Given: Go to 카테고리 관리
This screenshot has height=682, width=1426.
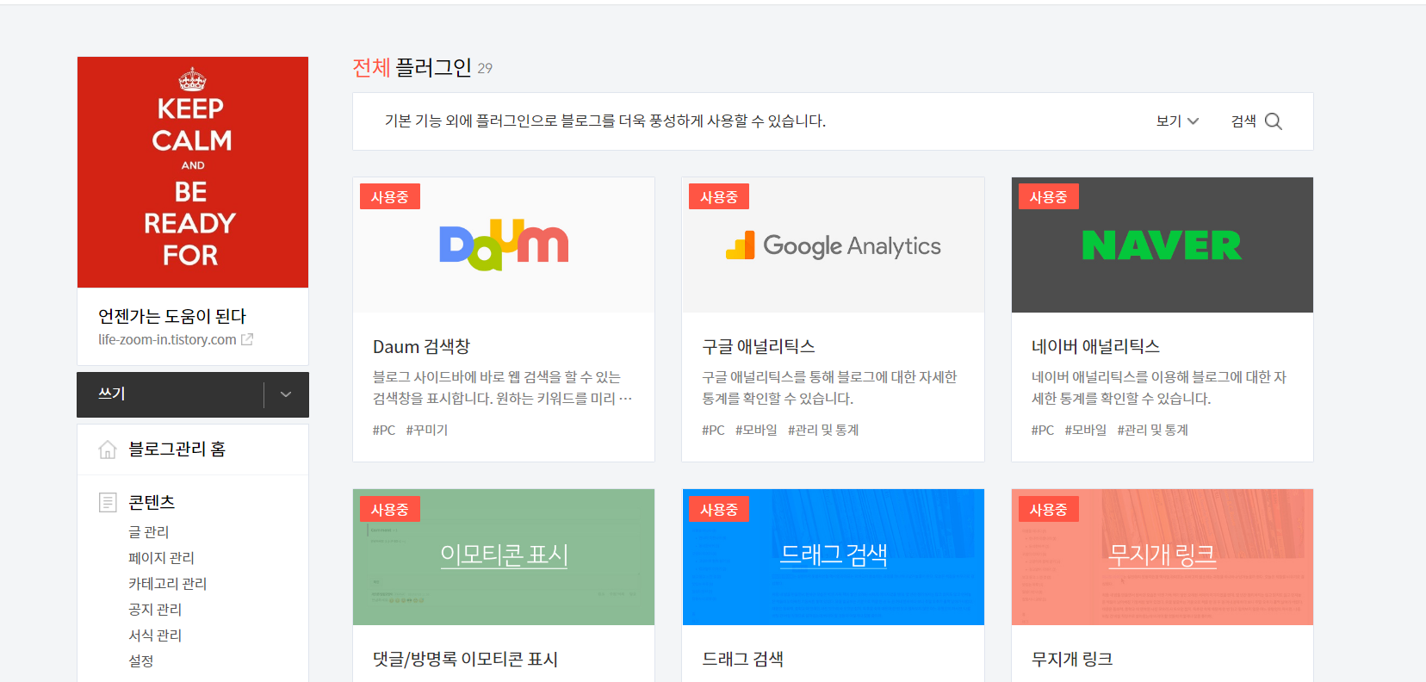Looking at the screenshot, I should (167, 584).
